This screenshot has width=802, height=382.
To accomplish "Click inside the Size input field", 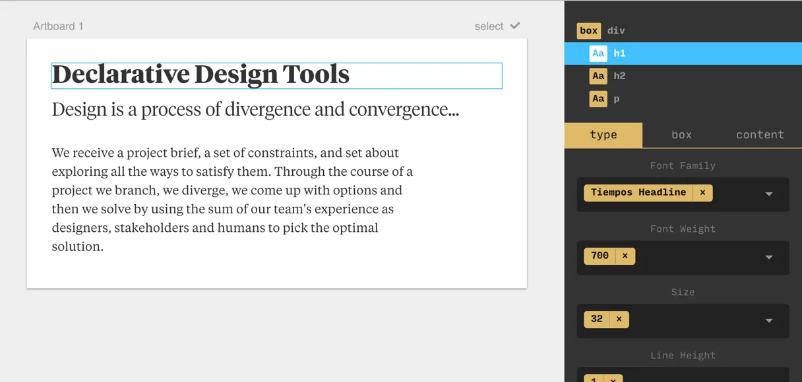I will (683, 321).
